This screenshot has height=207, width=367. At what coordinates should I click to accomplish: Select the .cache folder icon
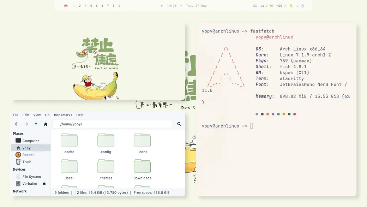pyautogui.click(x=69, y=140)
